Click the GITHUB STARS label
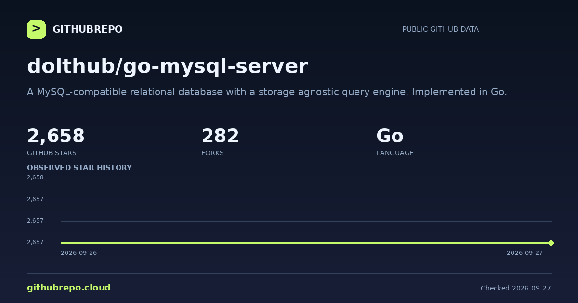This screenshot has height=303, width=578. 52,153
